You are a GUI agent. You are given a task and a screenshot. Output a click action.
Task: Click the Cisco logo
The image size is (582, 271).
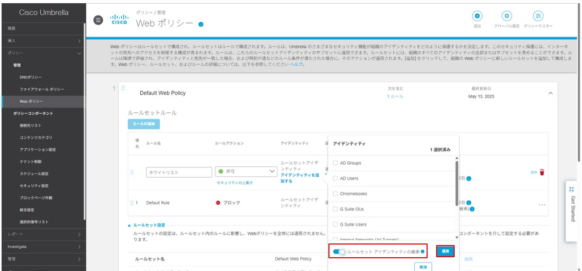(x=119, y=19)
